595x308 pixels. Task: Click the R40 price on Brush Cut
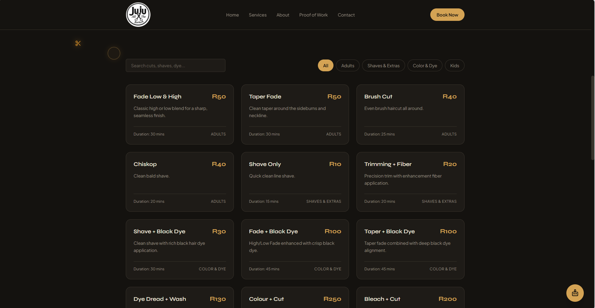(x=450, y=97)
